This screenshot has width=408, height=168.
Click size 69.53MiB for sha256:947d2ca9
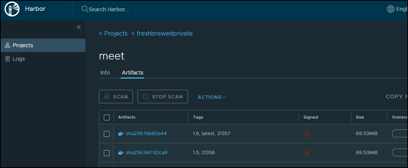click(x=367, y=153)
